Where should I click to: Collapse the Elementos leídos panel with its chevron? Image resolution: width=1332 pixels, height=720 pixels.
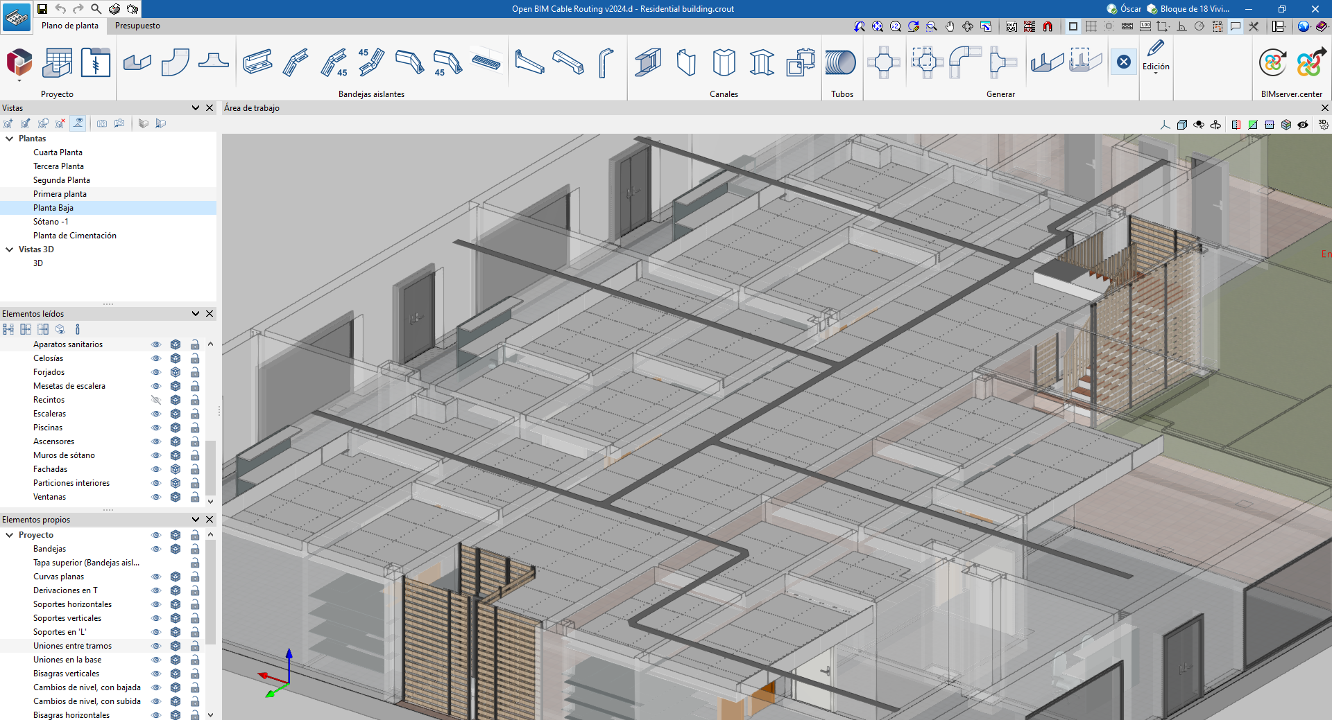[195, 313]
